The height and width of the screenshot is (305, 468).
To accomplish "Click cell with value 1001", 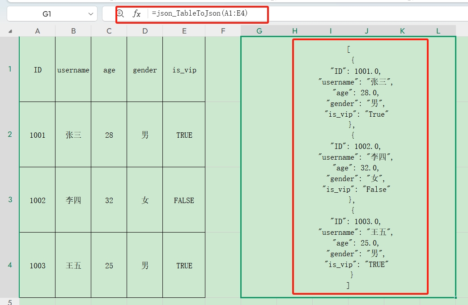I will click(x=37, y=135).
